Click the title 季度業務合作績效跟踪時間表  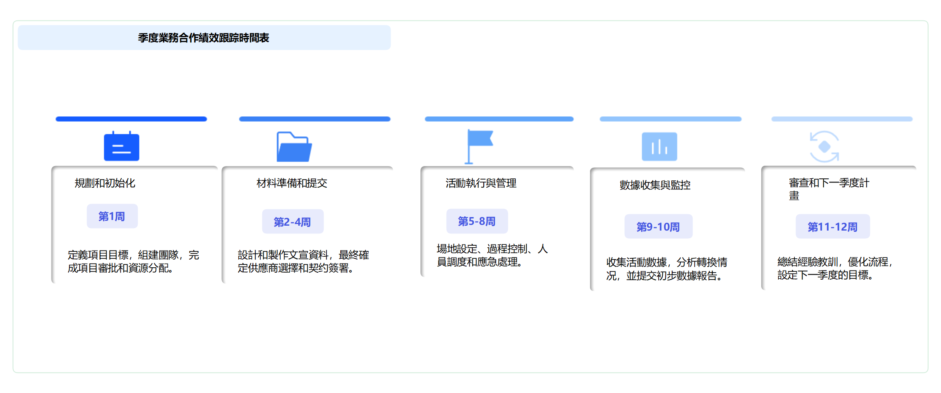[x=203, y=38]
